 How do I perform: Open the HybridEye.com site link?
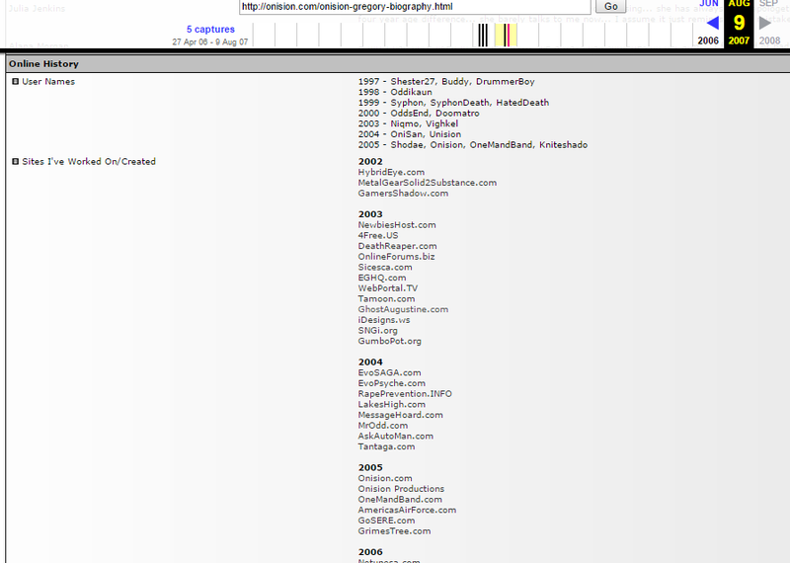(391, 172)
